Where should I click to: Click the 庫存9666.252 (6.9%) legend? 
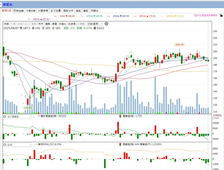click(48, 144)
